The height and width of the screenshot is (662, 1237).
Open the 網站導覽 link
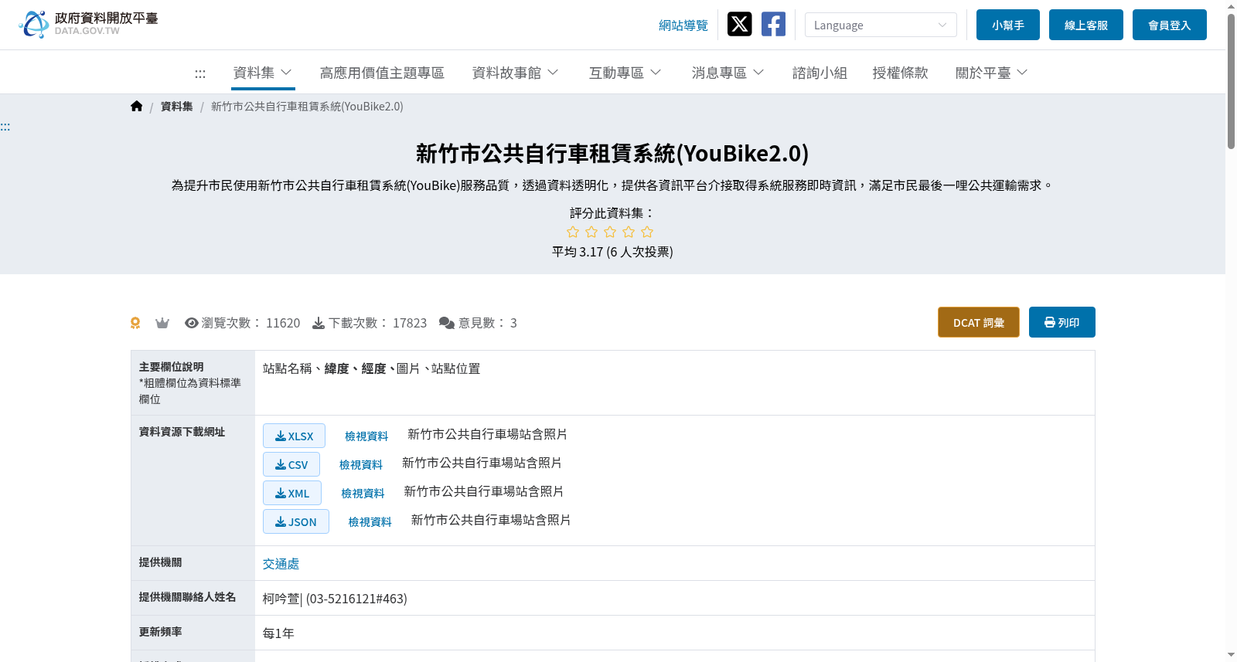tap(683, 25)
